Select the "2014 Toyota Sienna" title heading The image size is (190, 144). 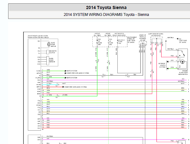106,7
